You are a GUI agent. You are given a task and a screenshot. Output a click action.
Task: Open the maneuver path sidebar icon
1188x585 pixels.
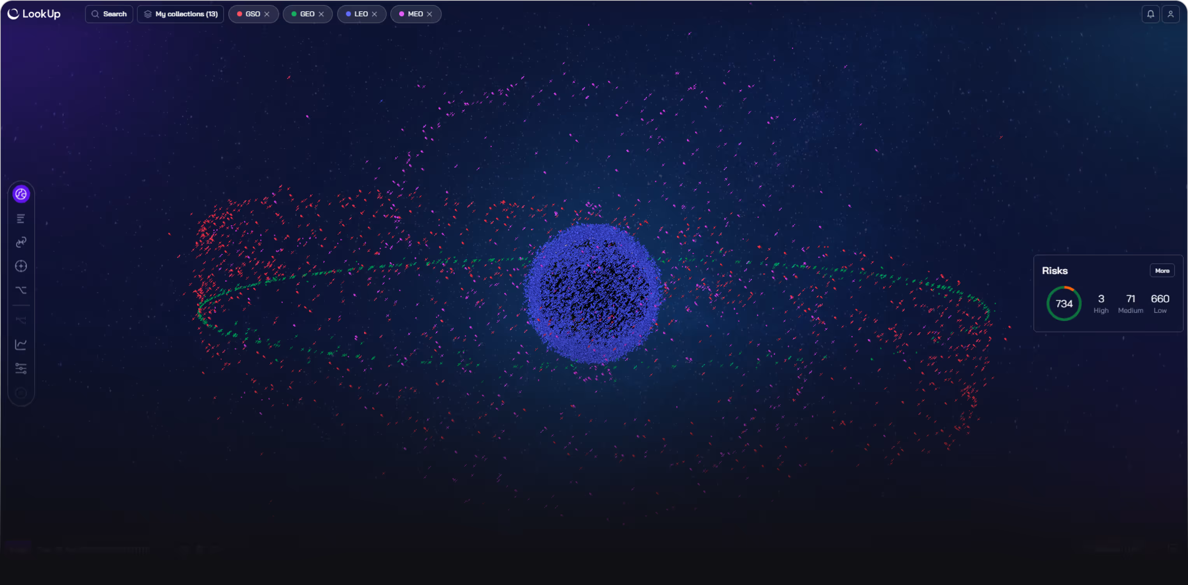click(x=21, y=290)
